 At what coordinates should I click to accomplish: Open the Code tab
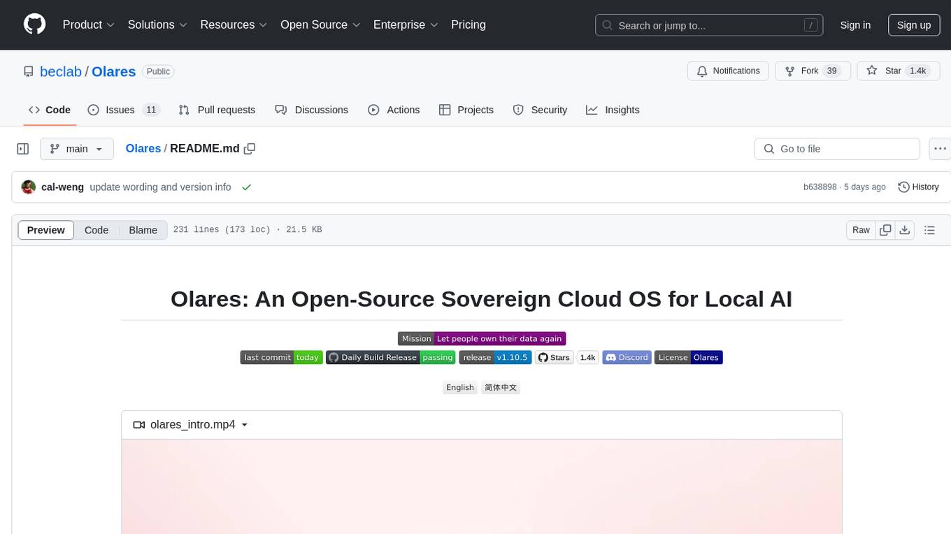point(50,110)
